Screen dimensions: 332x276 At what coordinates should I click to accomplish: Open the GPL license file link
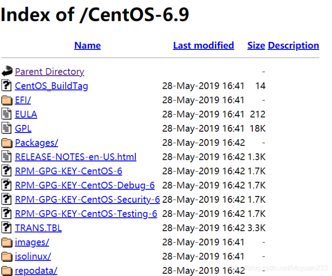click(x=23, y=129)
